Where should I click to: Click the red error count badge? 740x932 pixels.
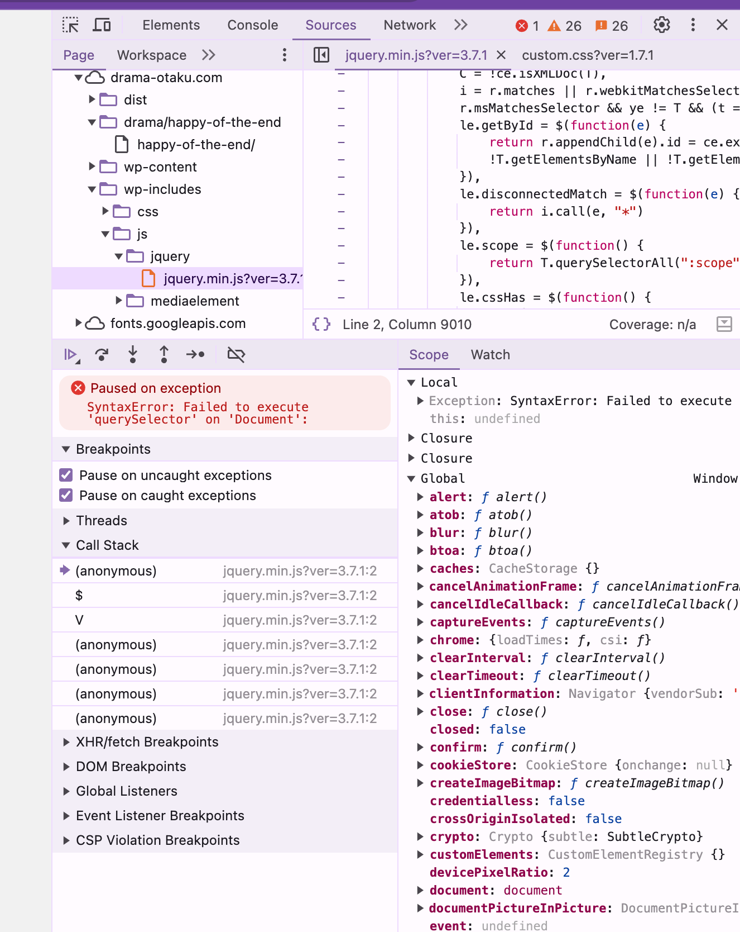coord(527,26)
